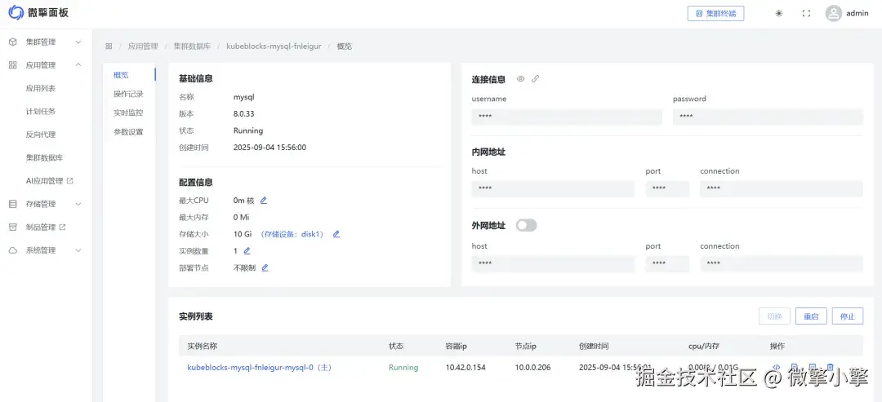Image resolution: width=882 pixels, height=402 pixels.
Task: Click the 内网地址 host field
Action: coord(553,188)
